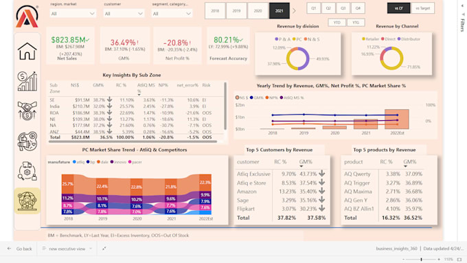Image resolution: width=467 pixels, height=263 pixels.
Task: Click the next years arrow after 2021
Action: [294, 11]
